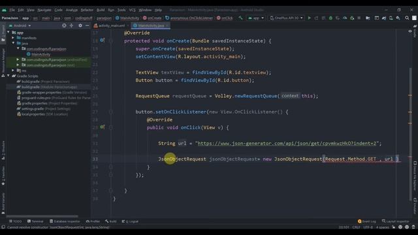Collapse the java folder node
Viewport: 418px width, 235px height.
tap(13, 43)
